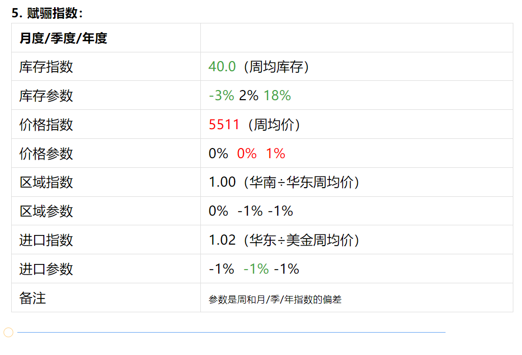Select the '区域指数' row label
This screenshot has height=355, width=522.
coord(46,182)
